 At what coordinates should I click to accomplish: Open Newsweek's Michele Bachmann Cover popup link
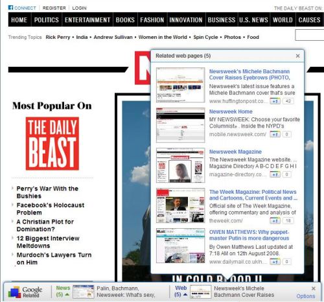click(x=249, y=75)
